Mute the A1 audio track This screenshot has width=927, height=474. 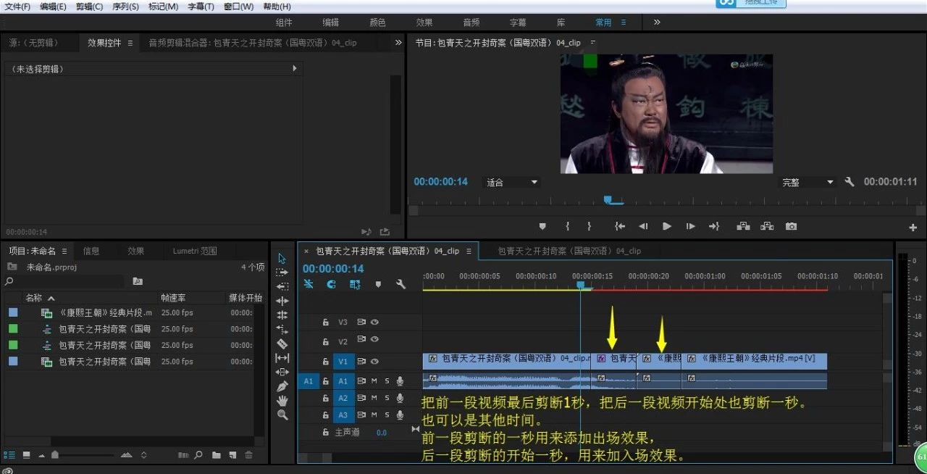(x=374, y=381)
